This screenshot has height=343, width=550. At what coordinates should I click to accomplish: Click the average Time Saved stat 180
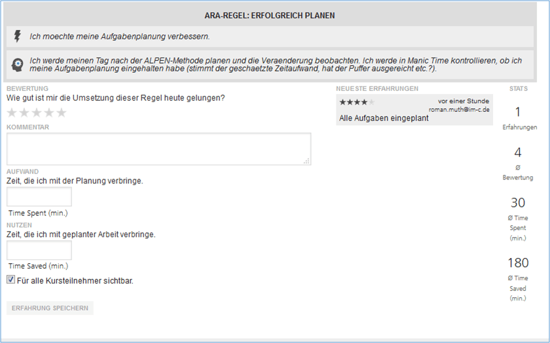pos(518,262)
